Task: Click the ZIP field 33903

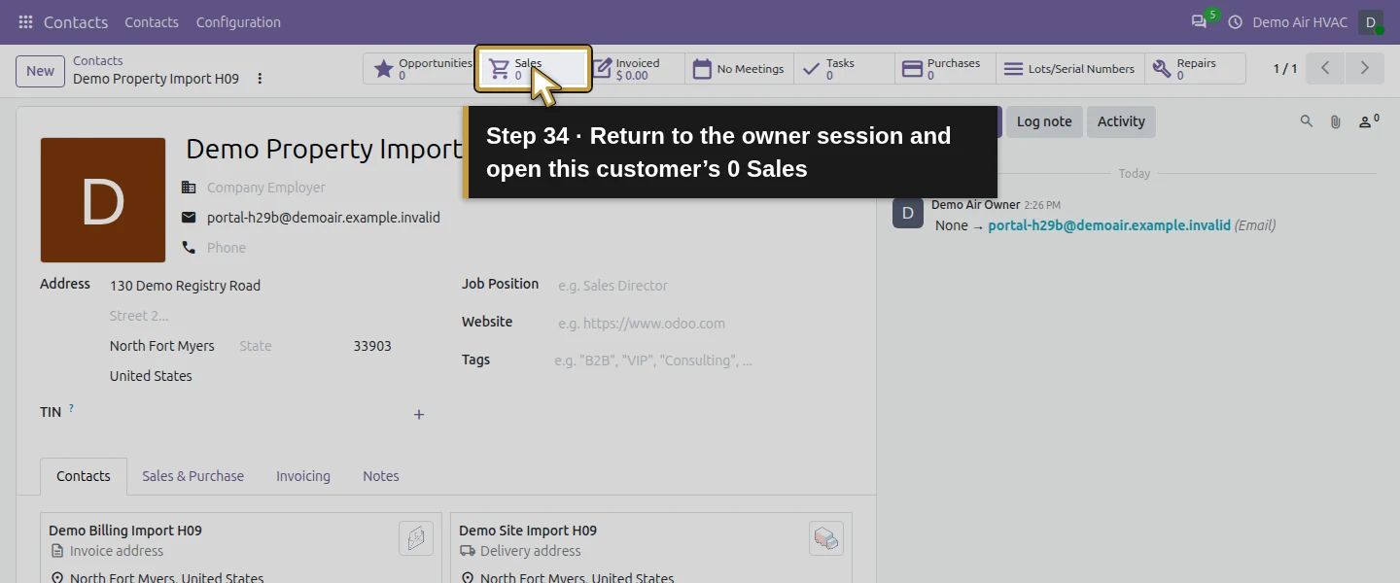Action: click(389, 346)
